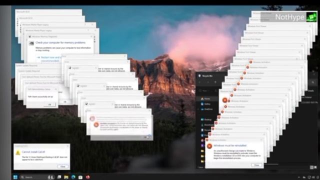Show hidden system tray icons chevron
This screenshot has width=320, height=180.
coord(299,177)
